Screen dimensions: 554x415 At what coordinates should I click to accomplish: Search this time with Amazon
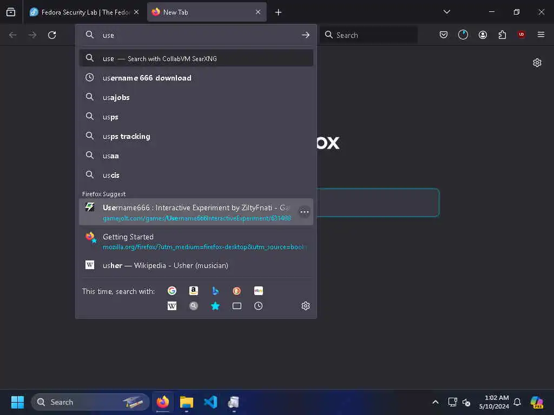tap(194, 291)
